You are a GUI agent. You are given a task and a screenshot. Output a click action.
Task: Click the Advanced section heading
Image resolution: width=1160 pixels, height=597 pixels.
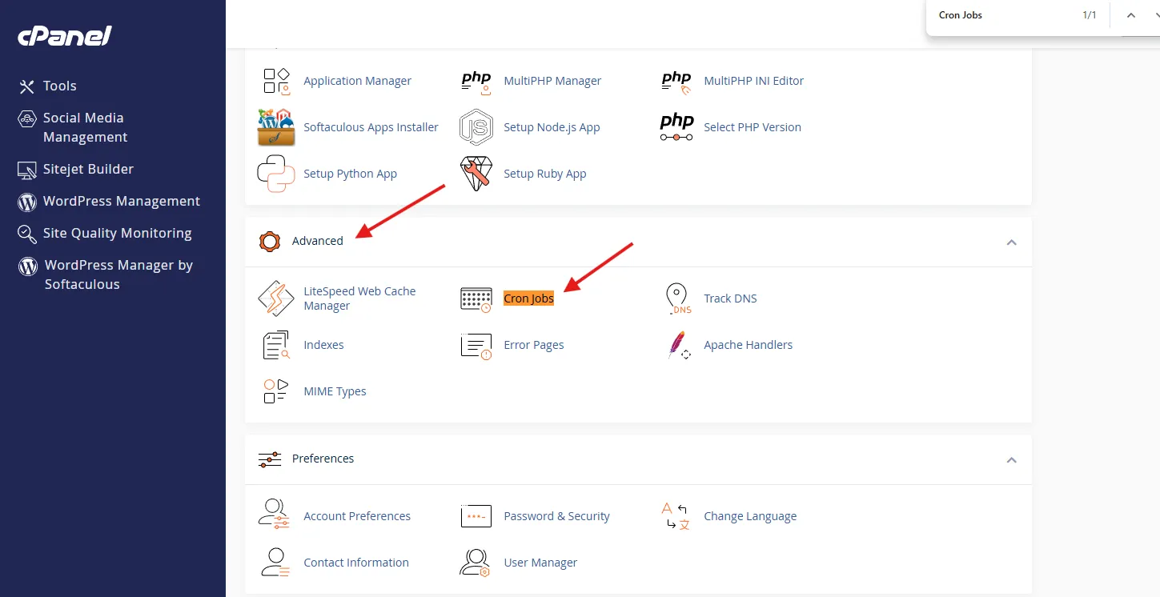pos(317,241)
